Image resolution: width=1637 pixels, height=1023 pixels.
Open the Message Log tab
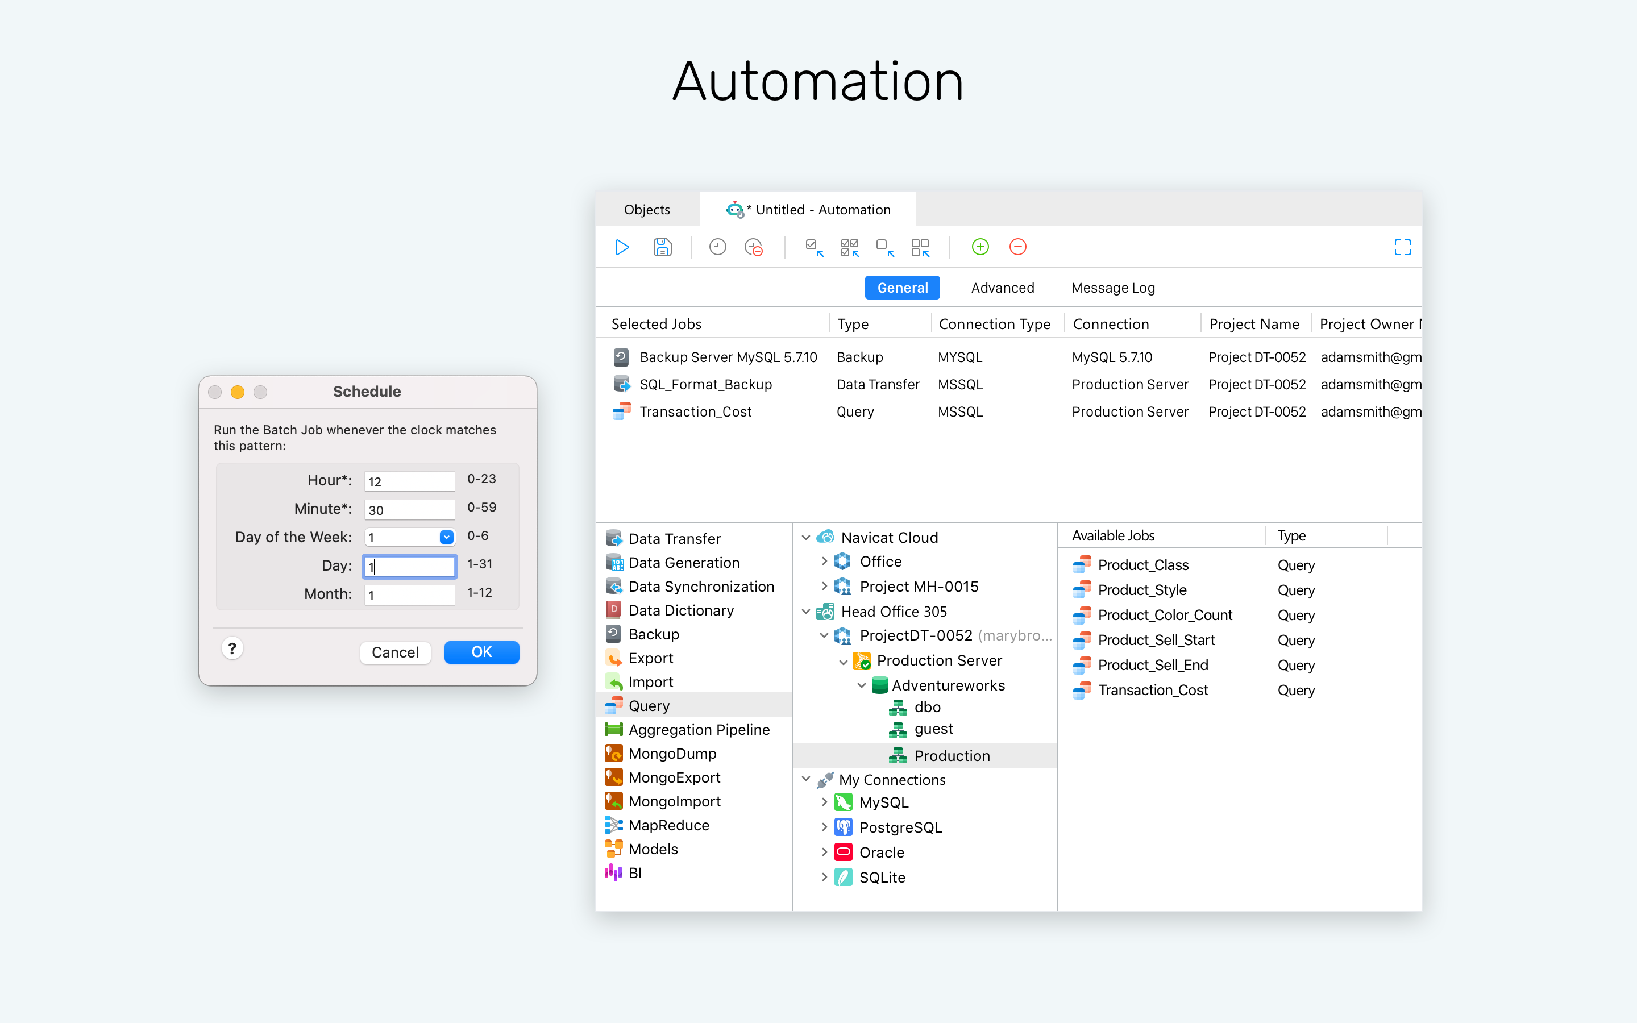1113,288
